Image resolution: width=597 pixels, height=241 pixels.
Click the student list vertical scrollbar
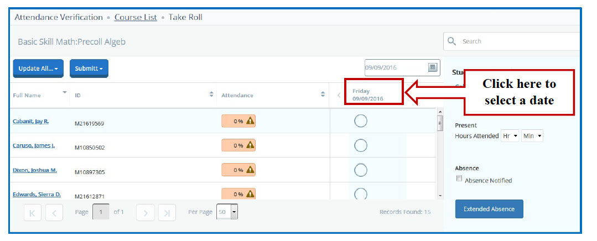pos(440,155)
